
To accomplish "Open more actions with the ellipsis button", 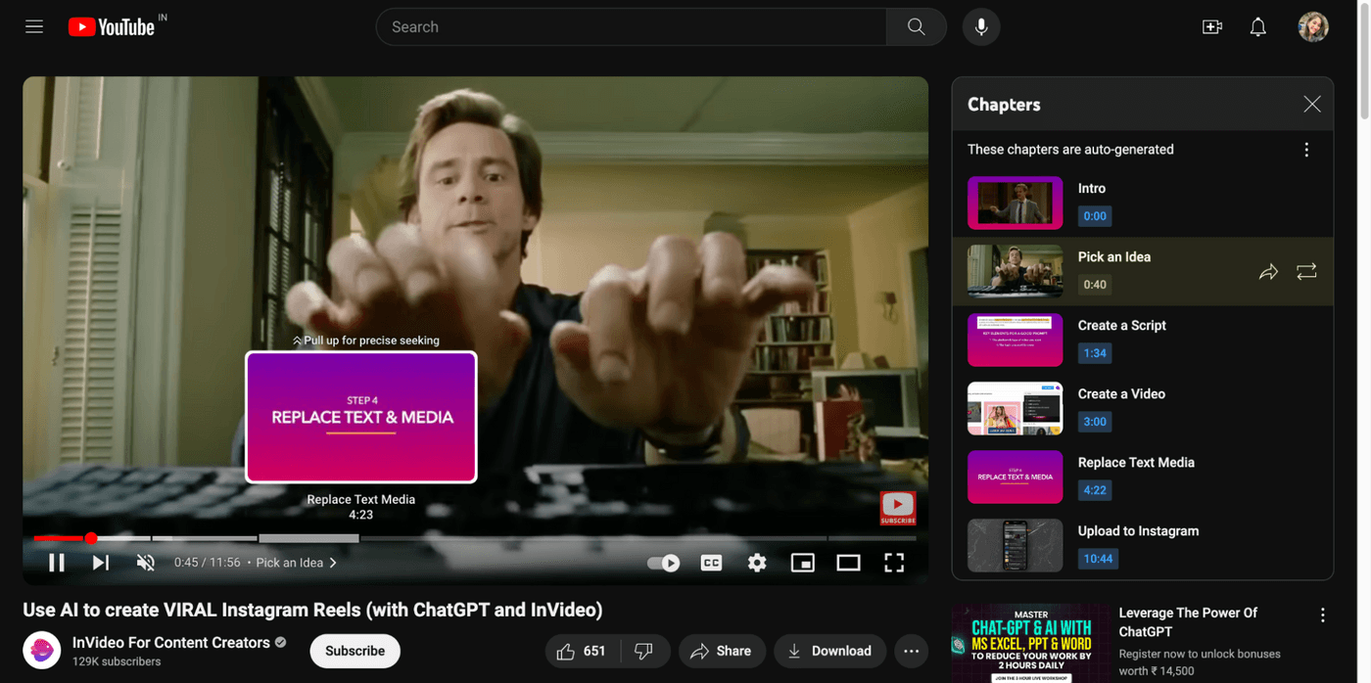I will click(x=910, y=651).
